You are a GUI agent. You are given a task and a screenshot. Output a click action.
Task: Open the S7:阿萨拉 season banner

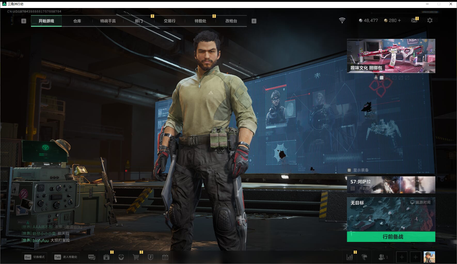391,185
